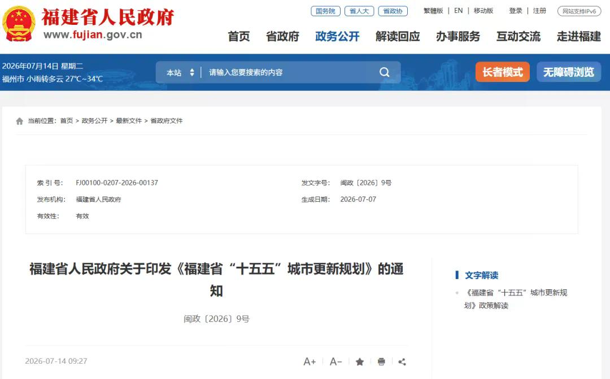Open the share icon options
Image resolution: width=610 pixels, height=379 pixels.
point(402,362)
